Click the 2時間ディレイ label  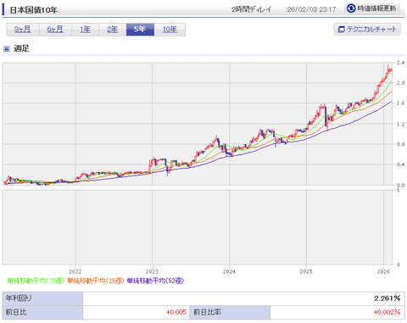[251, 9]
